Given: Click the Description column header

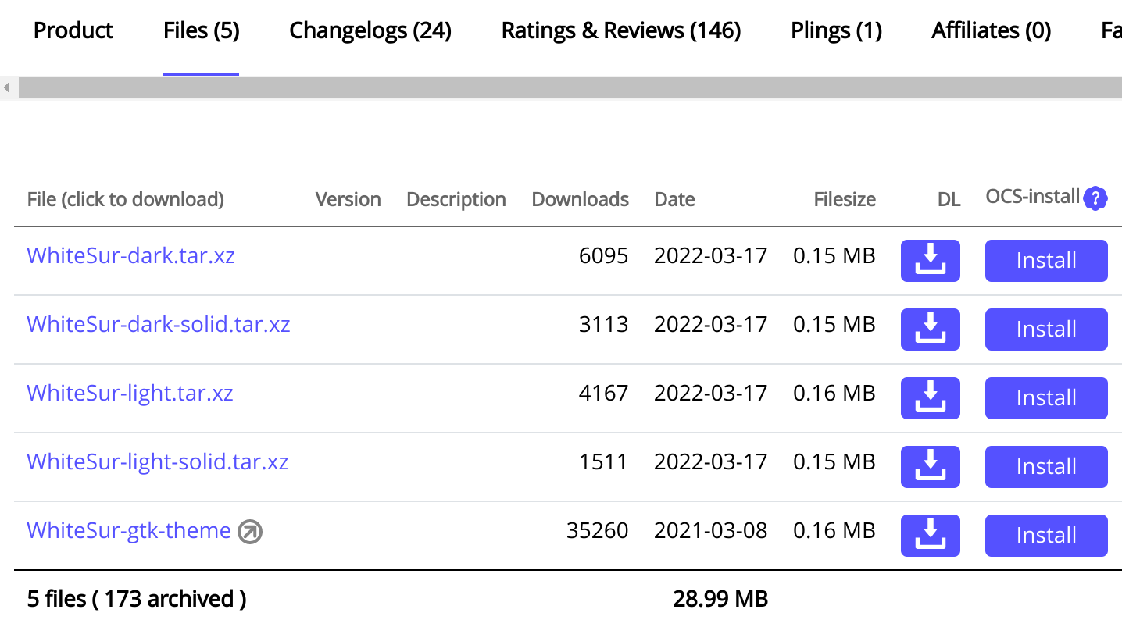Looking at the screenshot, I should coord(456,200).
